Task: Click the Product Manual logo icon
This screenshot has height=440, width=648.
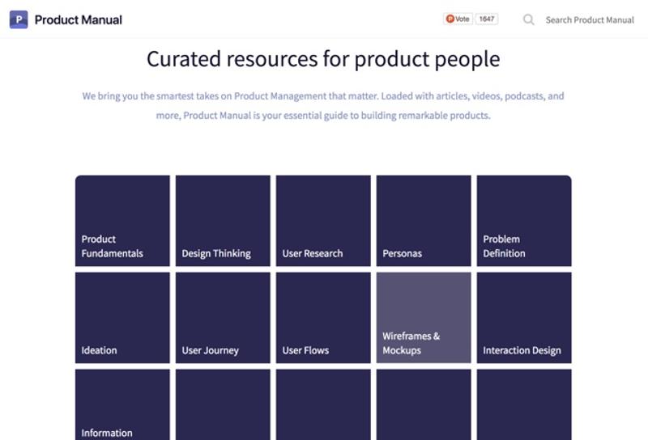Action: pyautogui.click(x=19, y=19)
